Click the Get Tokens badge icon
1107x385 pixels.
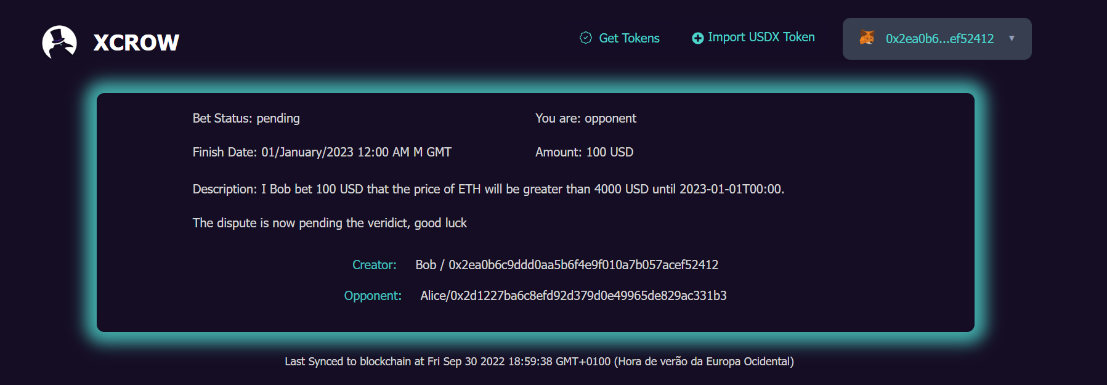pyautogui.click(x=586, y=38)
